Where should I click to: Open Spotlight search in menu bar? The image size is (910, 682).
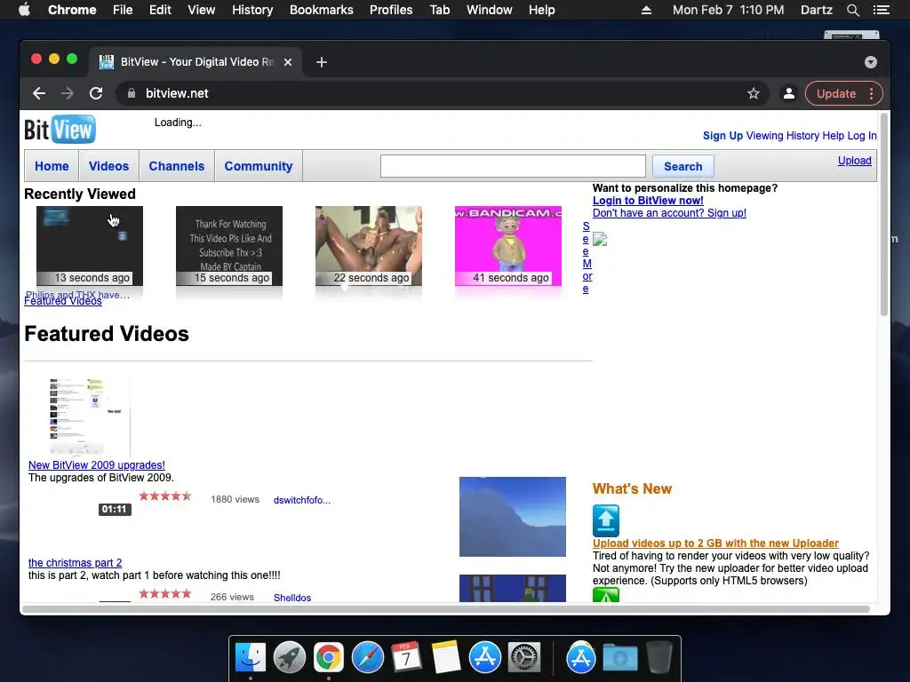tap(852, 10)
